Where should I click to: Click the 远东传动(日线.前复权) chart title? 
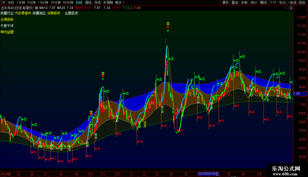[x=17, y=8]
